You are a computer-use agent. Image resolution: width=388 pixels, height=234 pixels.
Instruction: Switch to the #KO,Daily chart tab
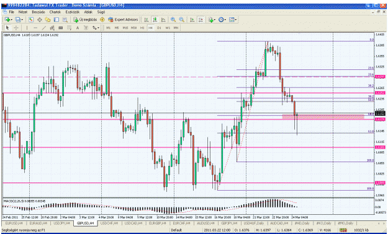[x=324, y=223]
